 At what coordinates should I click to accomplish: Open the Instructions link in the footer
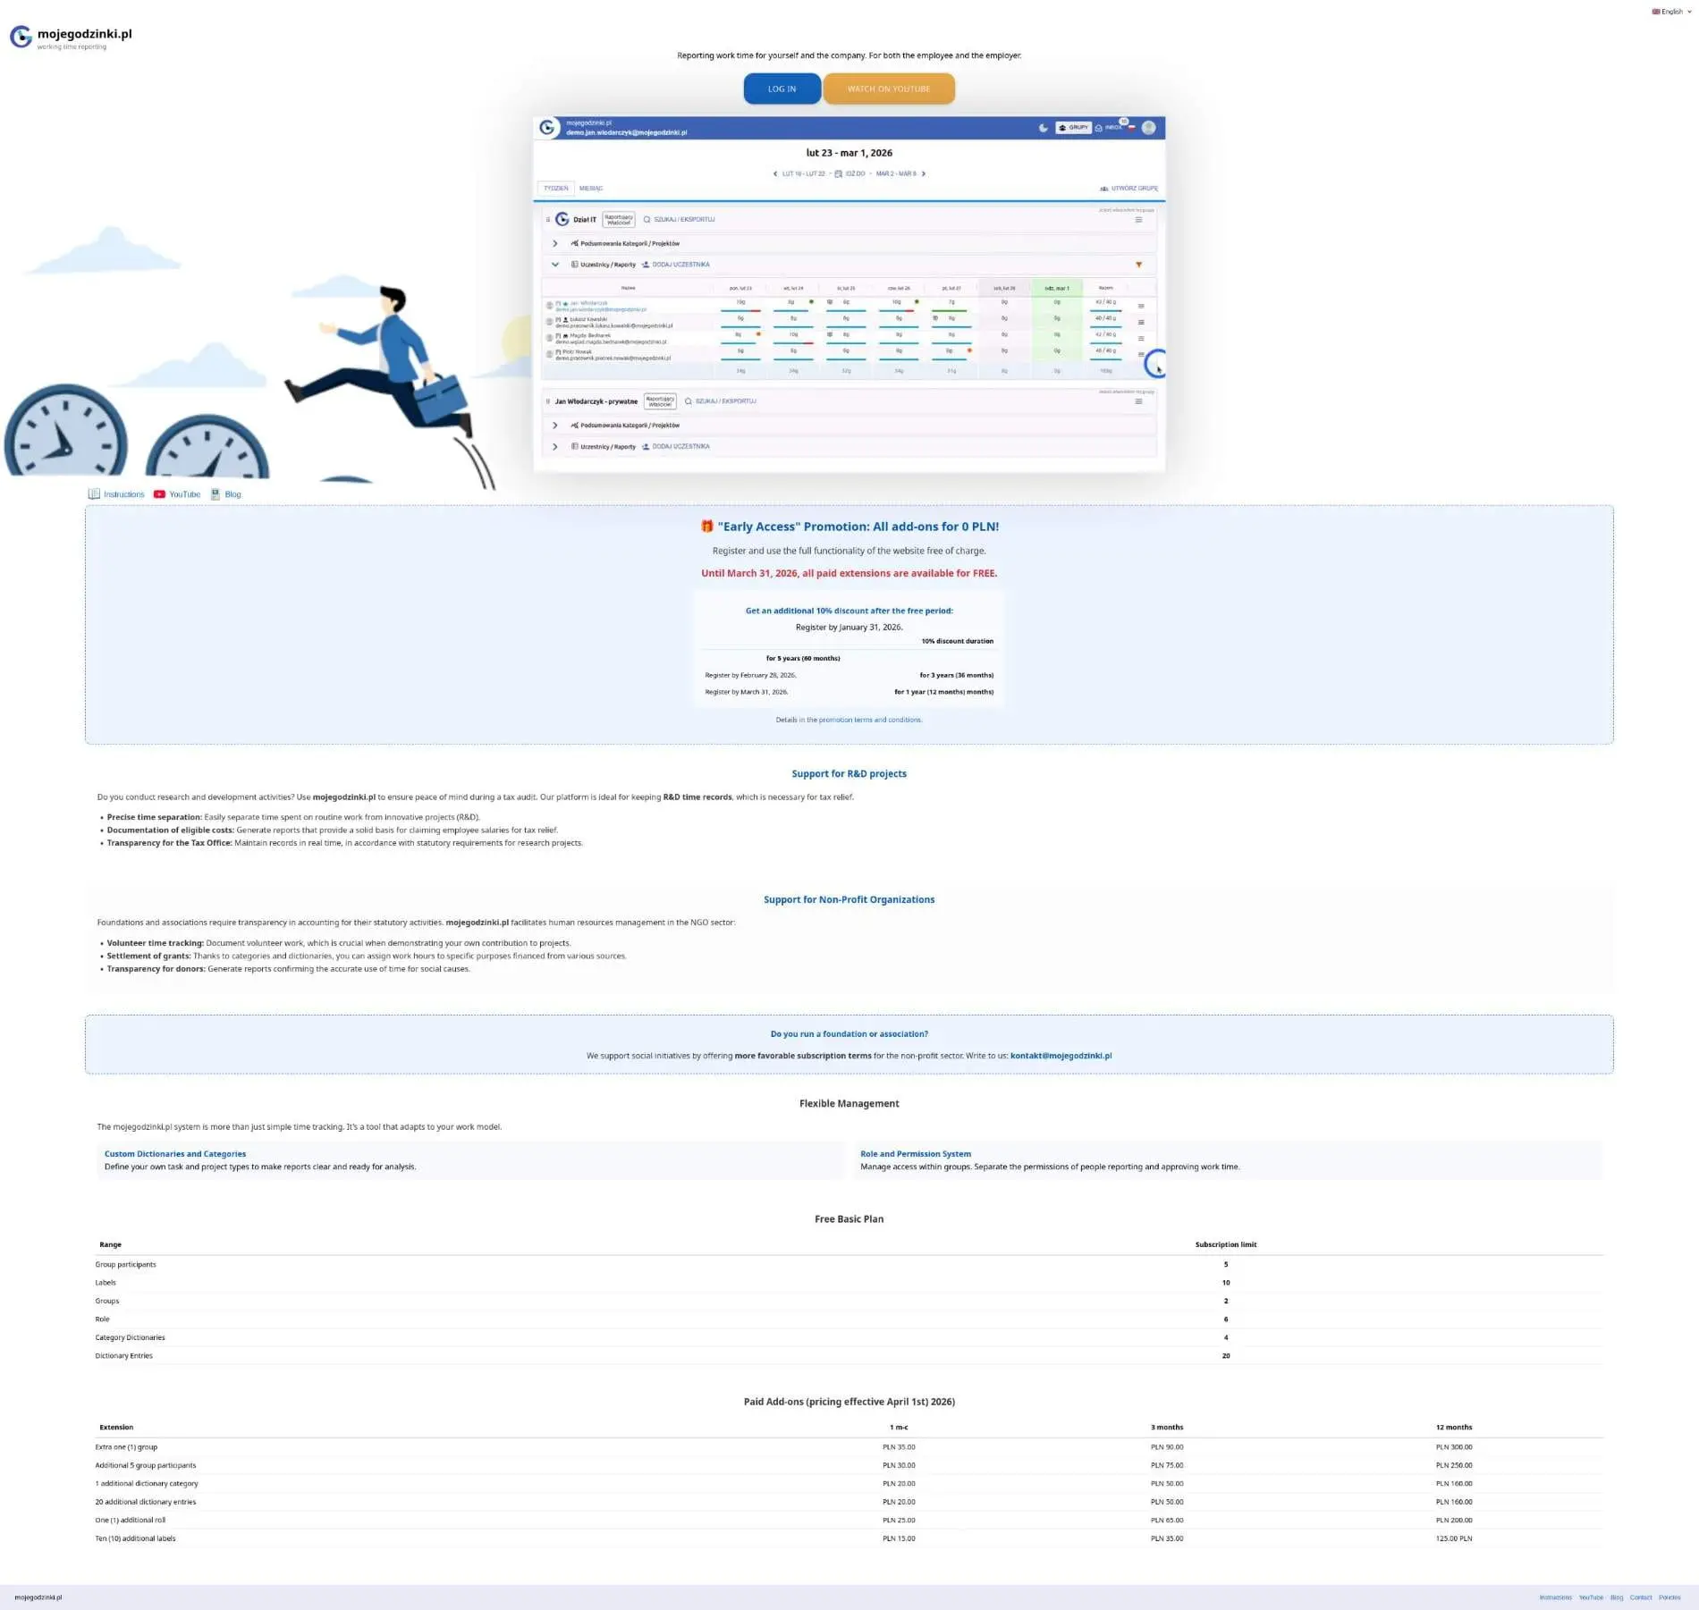click(1555, 1597)
